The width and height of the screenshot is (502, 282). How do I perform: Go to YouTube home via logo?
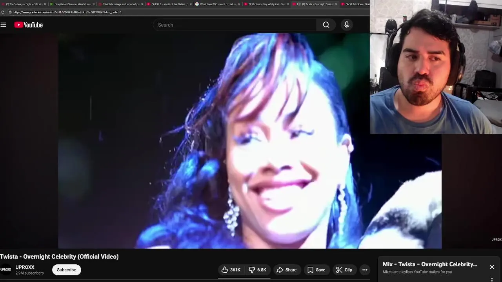click(x=29, y=25)
